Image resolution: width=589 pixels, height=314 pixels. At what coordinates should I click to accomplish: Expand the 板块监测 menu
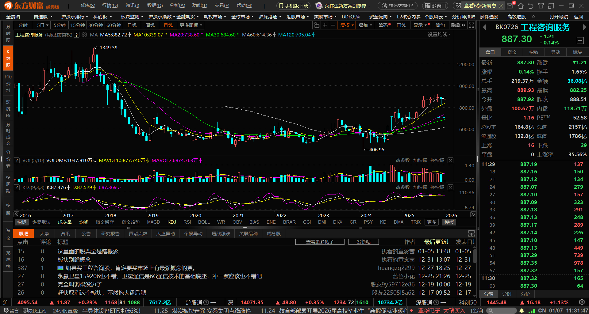[132, 17]
